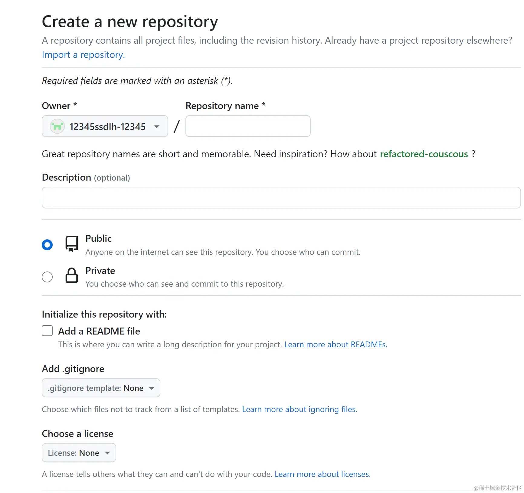Click the Import a repository link
This screenshot has width=524, height=493.
(83, 55)
